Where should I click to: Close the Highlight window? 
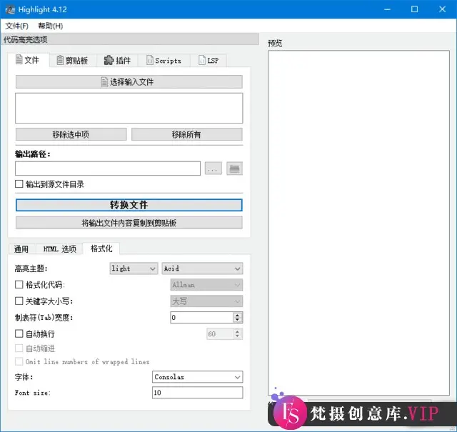442,9
